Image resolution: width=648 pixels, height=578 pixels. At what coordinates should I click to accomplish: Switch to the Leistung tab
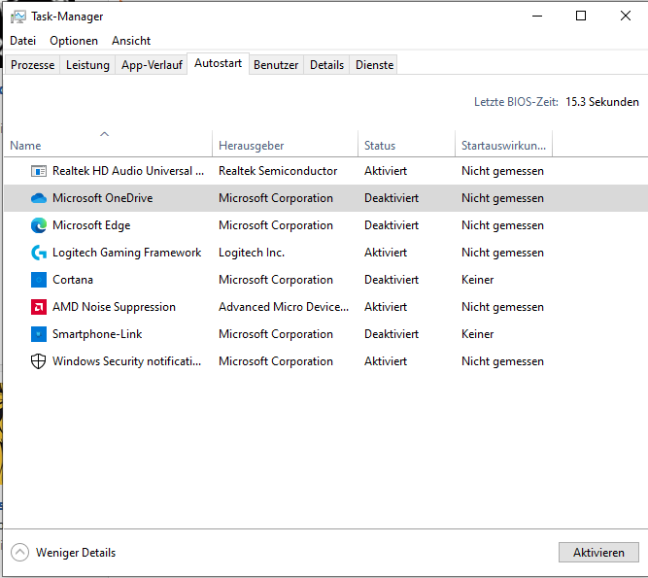coord(87,65)
